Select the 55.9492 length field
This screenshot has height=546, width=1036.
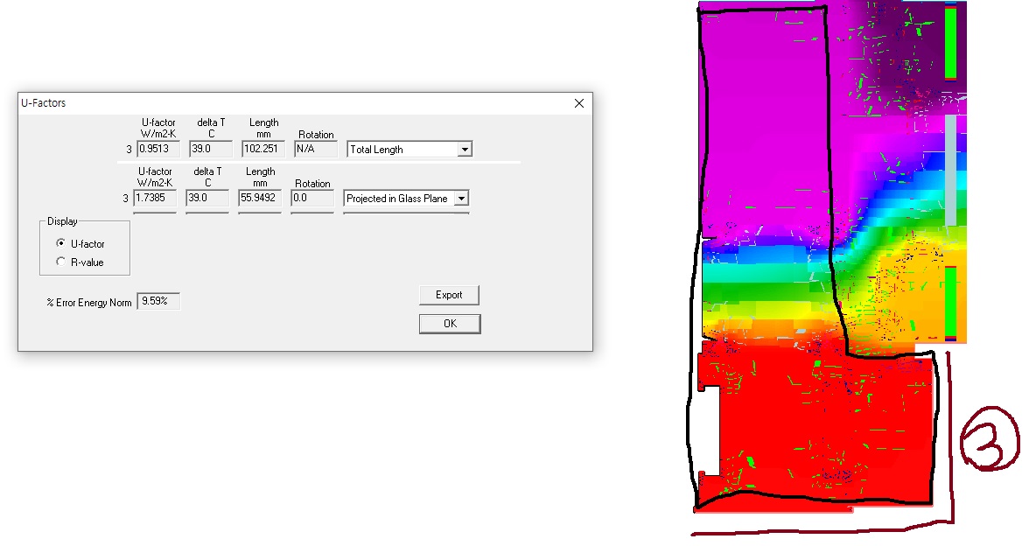pyautogui.click(x=259, y=199)
